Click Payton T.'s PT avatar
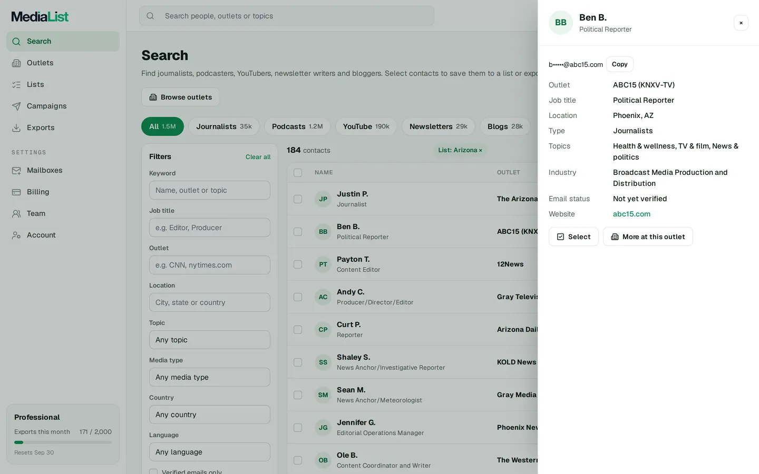 (x=323, y=264)
